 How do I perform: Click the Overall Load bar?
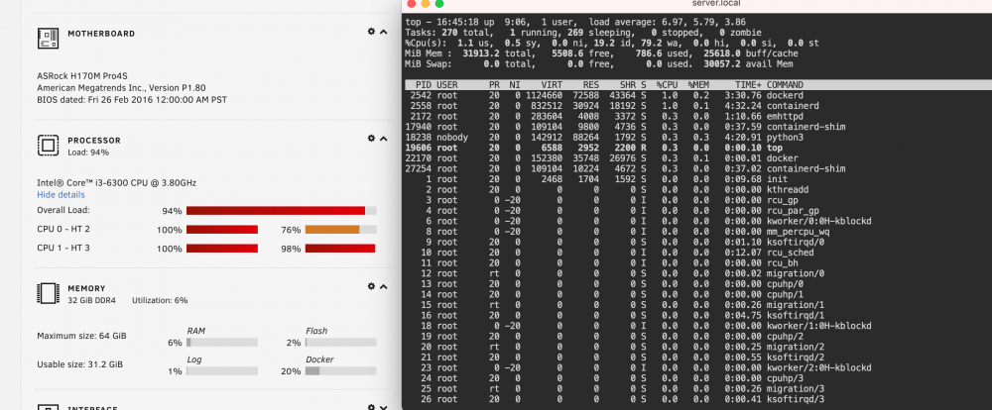pos(282,210)
